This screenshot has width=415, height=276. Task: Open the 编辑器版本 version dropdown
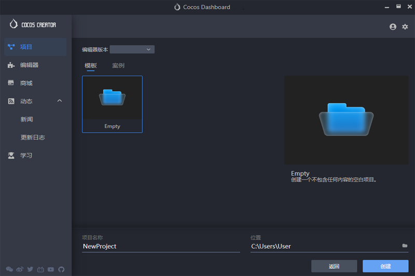(132, 49)
